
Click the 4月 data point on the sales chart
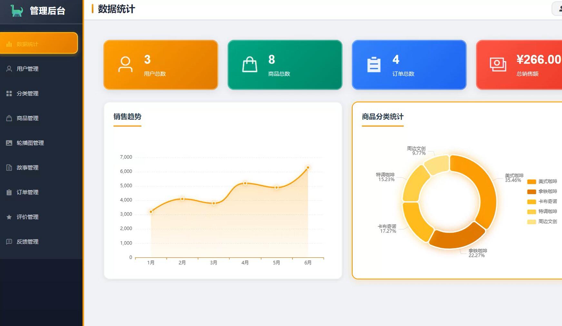245,183
